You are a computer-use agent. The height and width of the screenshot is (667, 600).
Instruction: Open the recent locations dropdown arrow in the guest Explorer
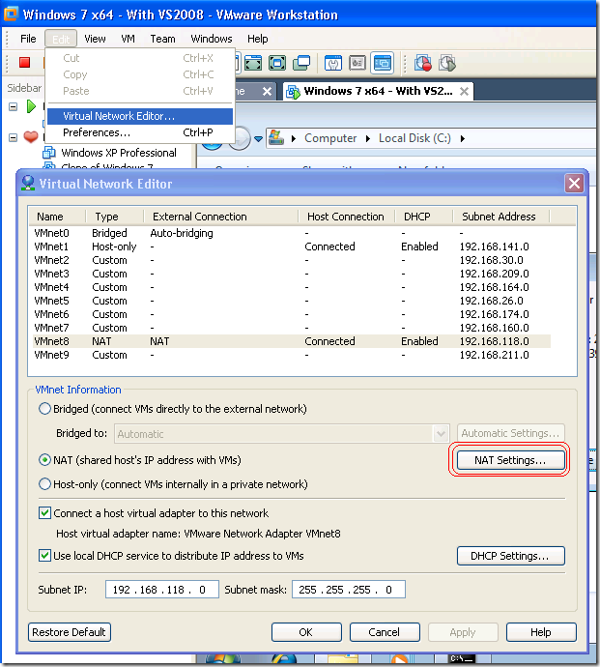click(258, 138)
